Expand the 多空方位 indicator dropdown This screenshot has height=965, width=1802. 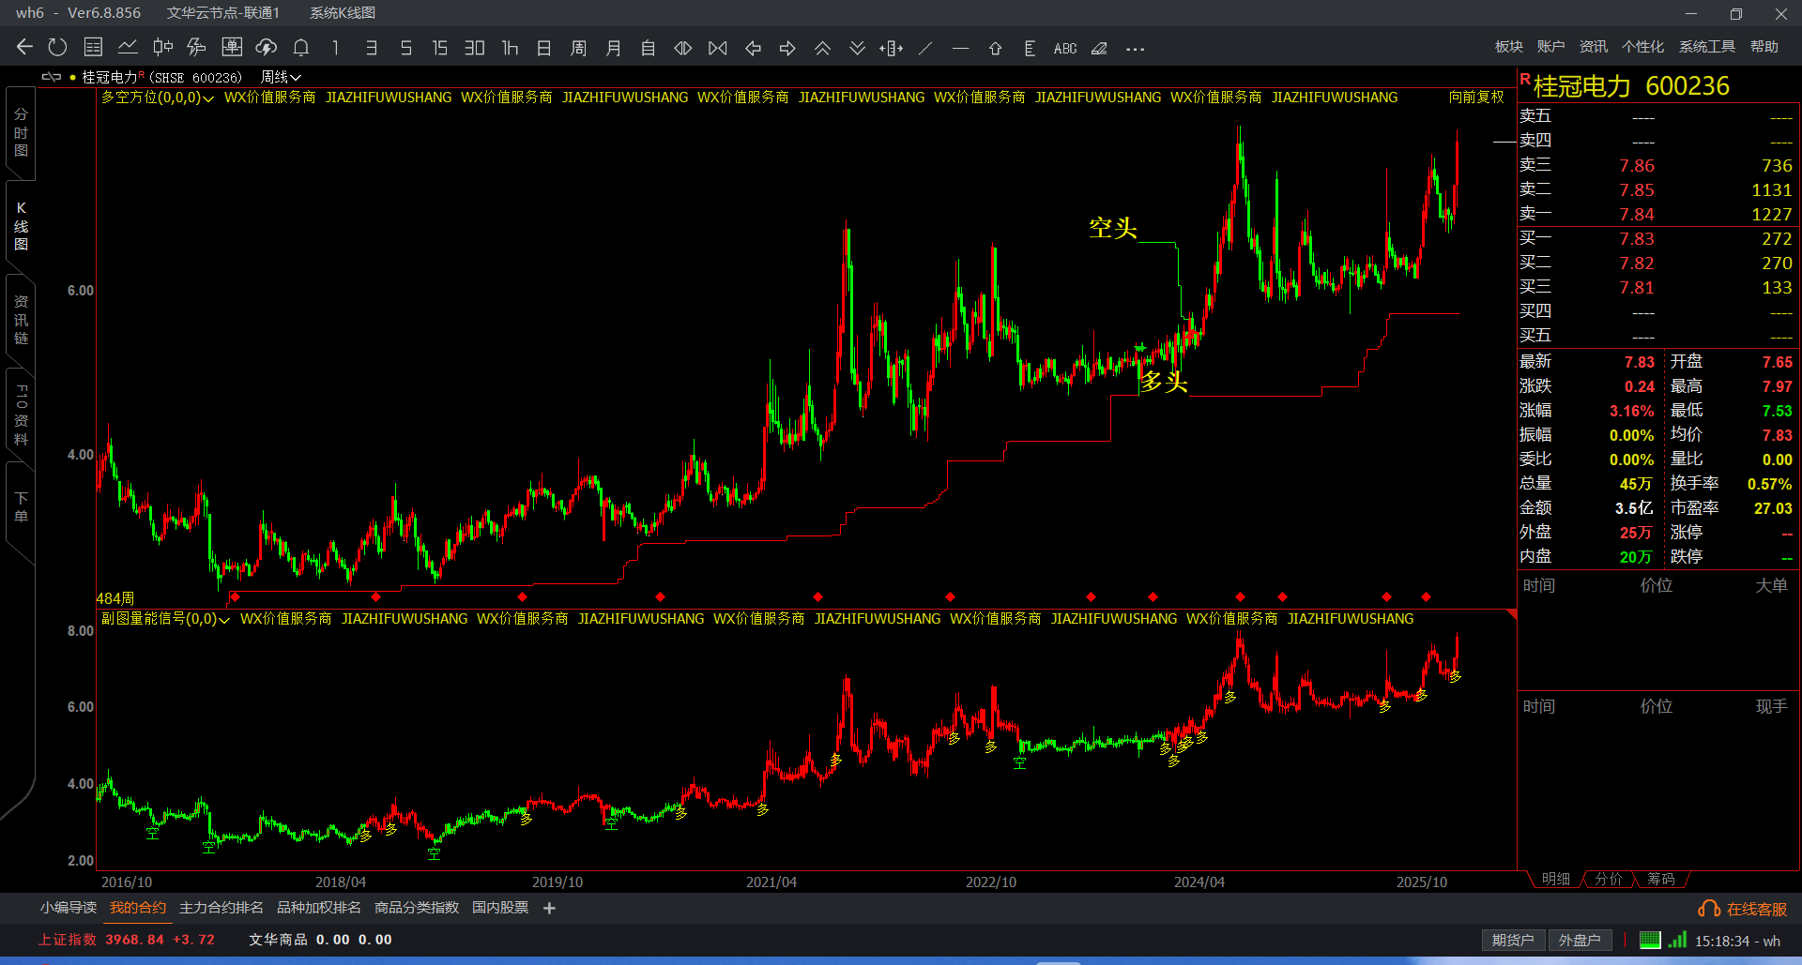[x=158, y=98]
